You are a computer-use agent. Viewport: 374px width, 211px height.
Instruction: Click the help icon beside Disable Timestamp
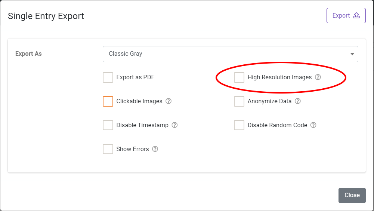[x=174, y=125]
